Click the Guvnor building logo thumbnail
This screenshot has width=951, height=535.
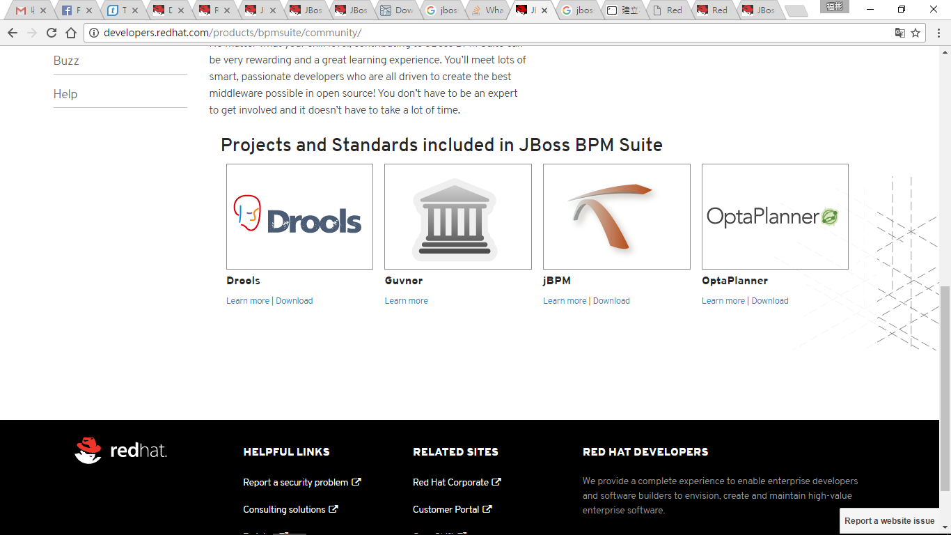coord(458,217)
